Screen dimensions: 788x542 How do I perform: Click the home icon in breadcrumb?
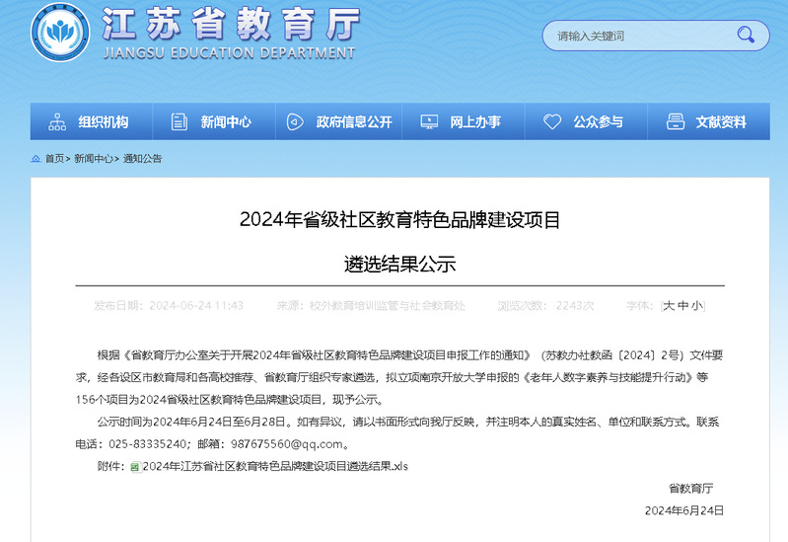pyautogui.click(x=36, y=159)
